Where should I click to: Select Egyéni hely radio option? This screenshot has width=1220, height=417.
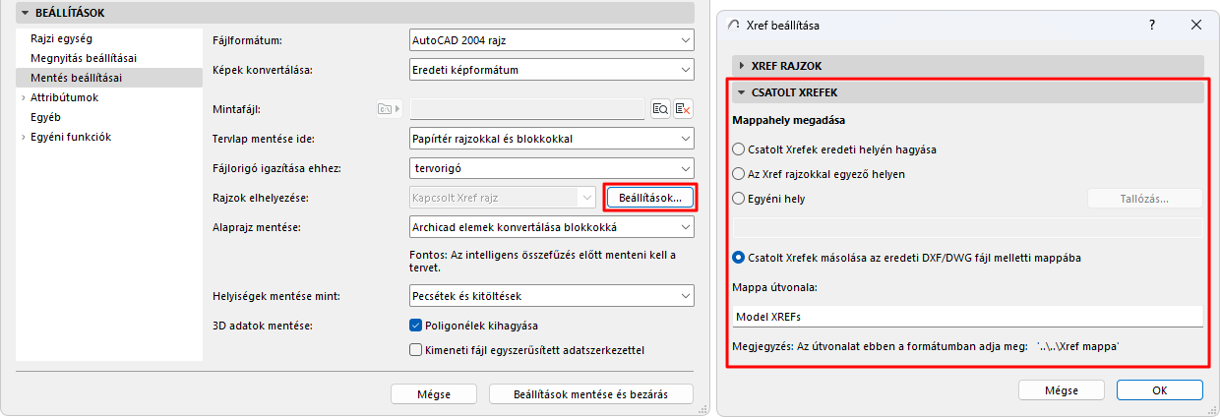740,199
